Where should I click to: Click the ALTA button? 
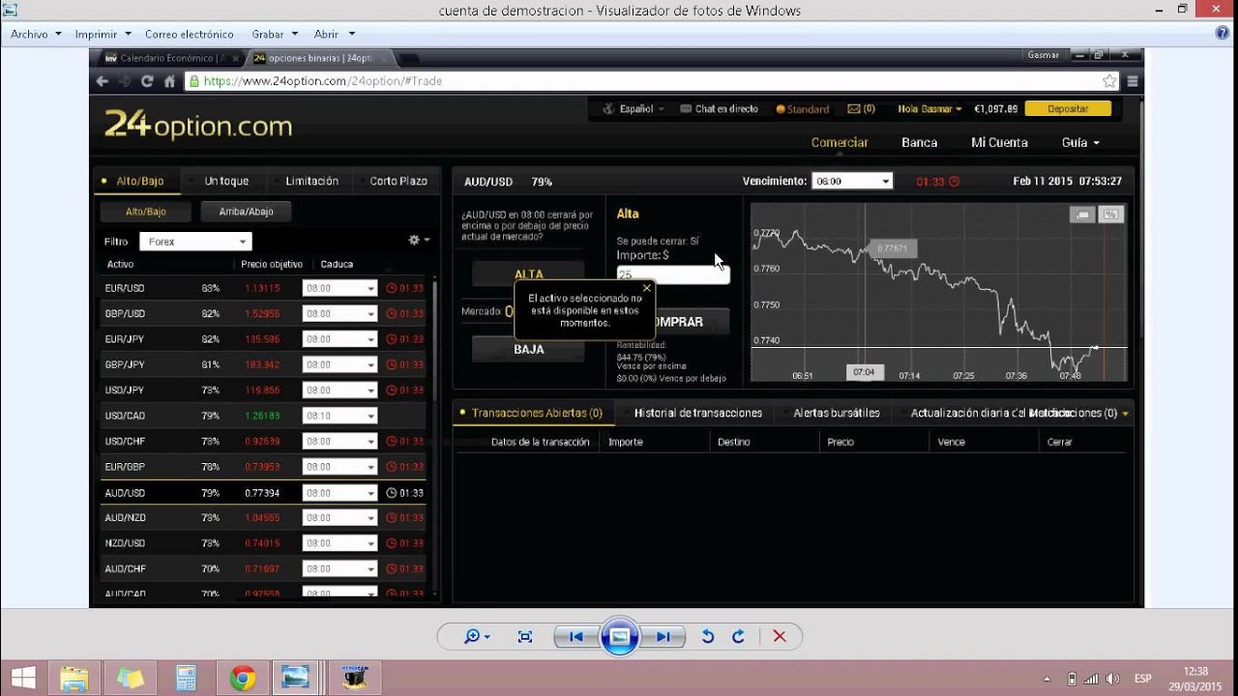click(x=528, y=275)
